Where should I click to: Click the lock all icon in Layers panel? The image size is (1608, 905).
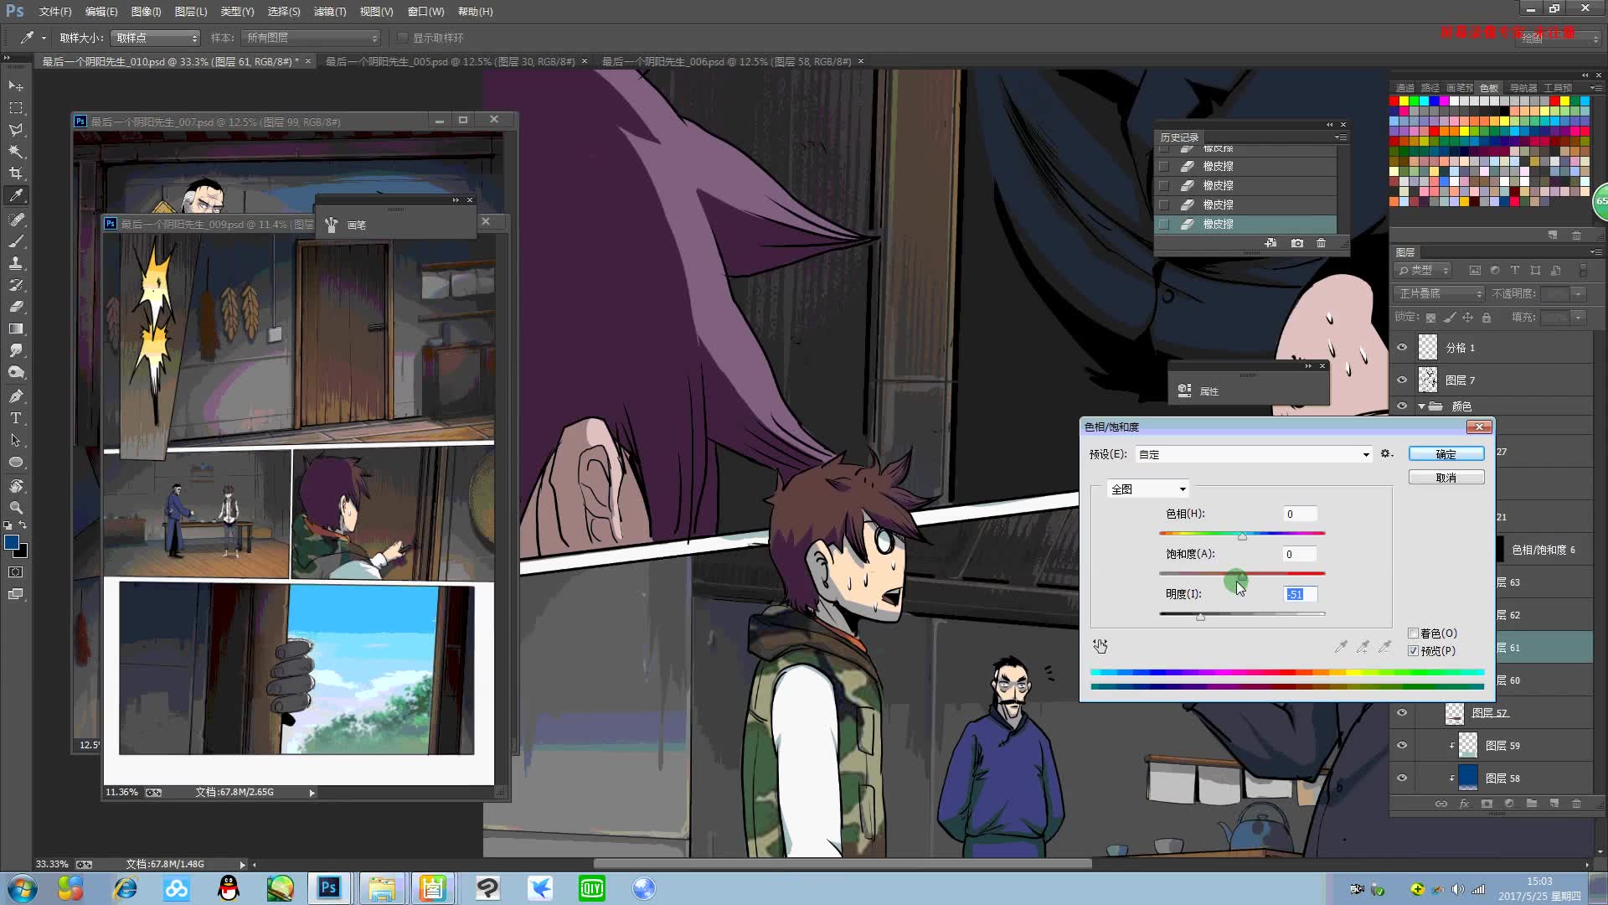(1487, 318)
